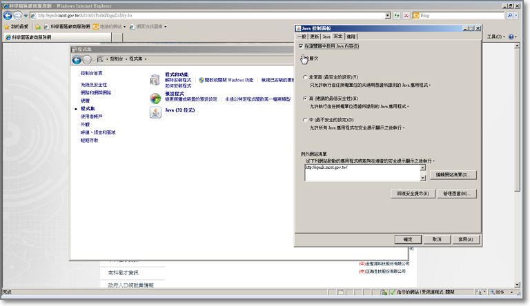The width and height of the screenshot is (530, 306).
Task: Select 高 security level radio button
Action: click(305, 99)
